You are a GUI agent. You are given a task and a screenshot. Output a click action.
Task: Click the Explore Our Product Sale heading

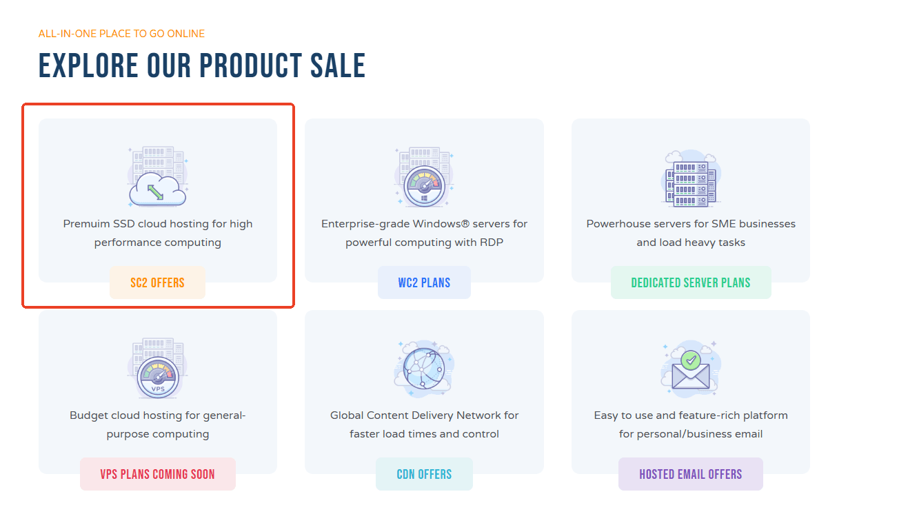(201, 66)
